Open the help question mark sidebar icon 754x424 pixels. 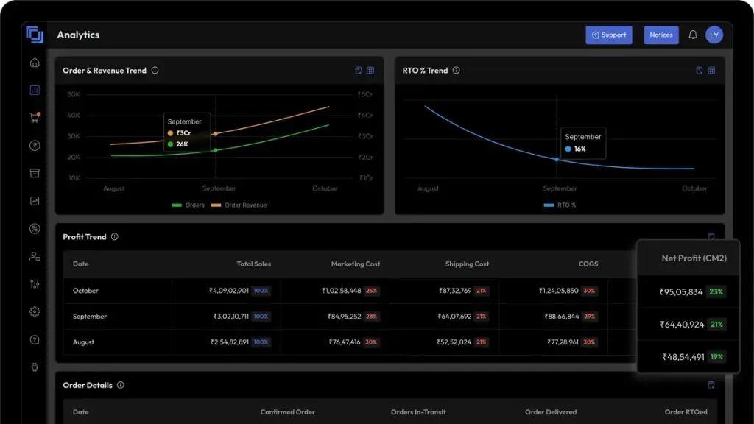[35, 340]
